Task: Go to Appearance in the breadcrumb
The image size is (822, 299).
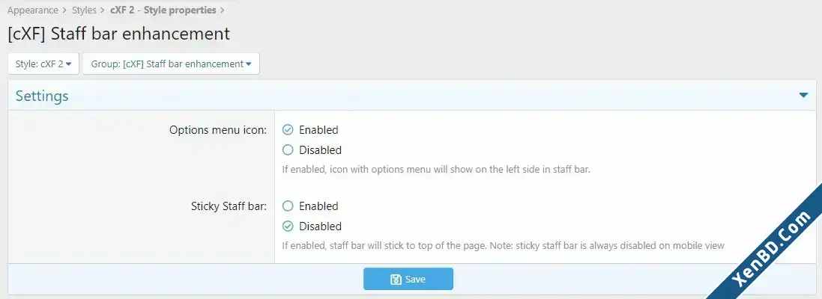Action: pyautogui.click(x=32, y=10)
